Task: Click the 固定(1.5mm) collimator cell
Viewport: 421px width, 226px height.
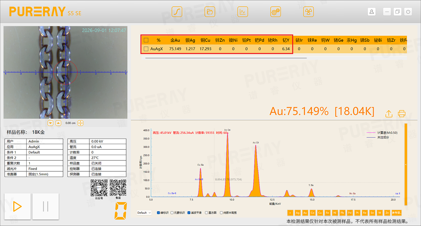Action: click(45, 174)
